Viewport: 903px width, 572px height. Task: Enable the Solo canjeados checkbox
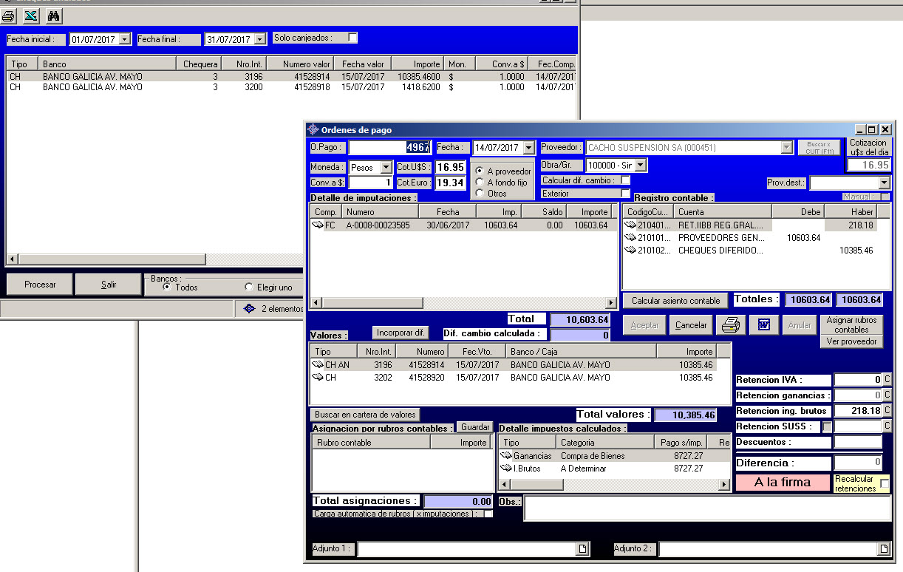[352, 38]
